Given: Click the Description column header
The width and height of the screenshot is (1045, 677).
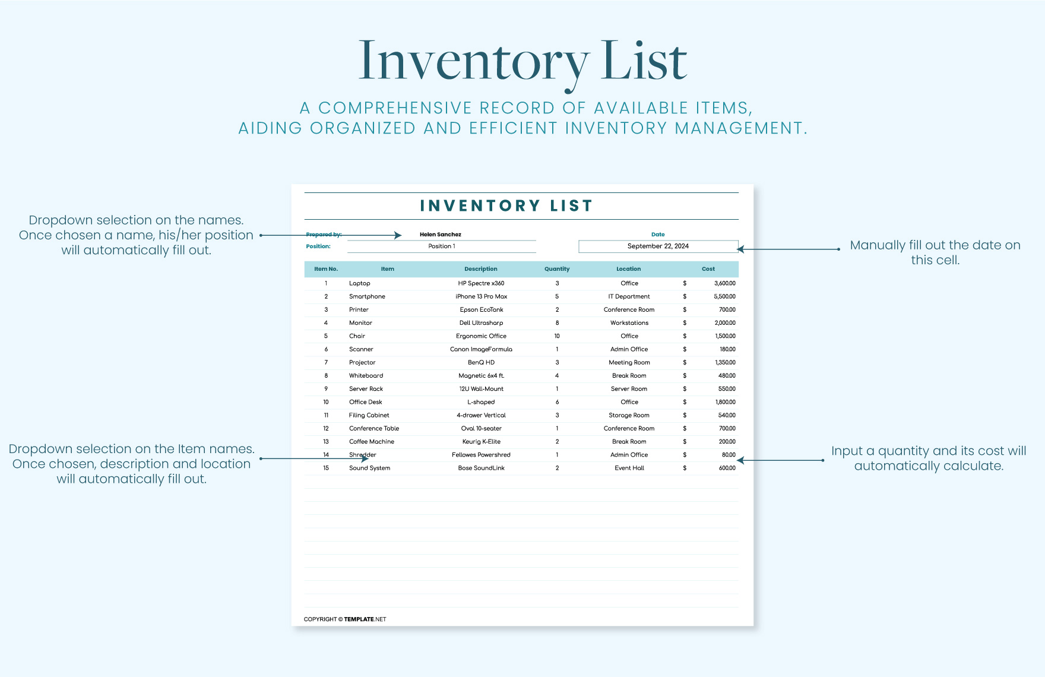Looking at the screenshot, I should point(481,268).
